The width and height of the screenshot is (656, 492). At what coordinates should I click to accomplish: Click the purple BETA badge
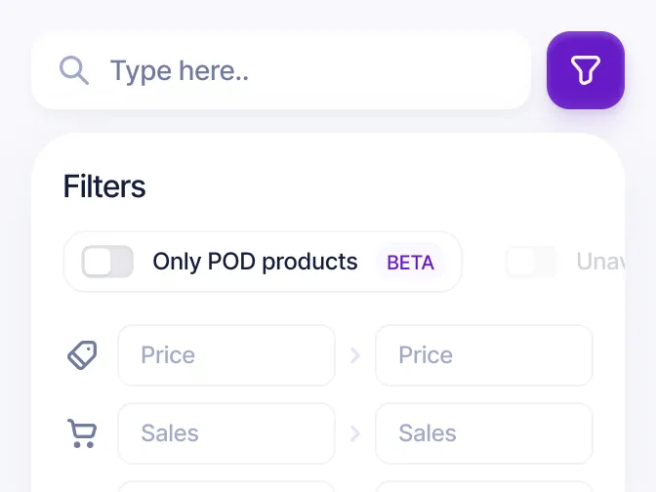410,263
